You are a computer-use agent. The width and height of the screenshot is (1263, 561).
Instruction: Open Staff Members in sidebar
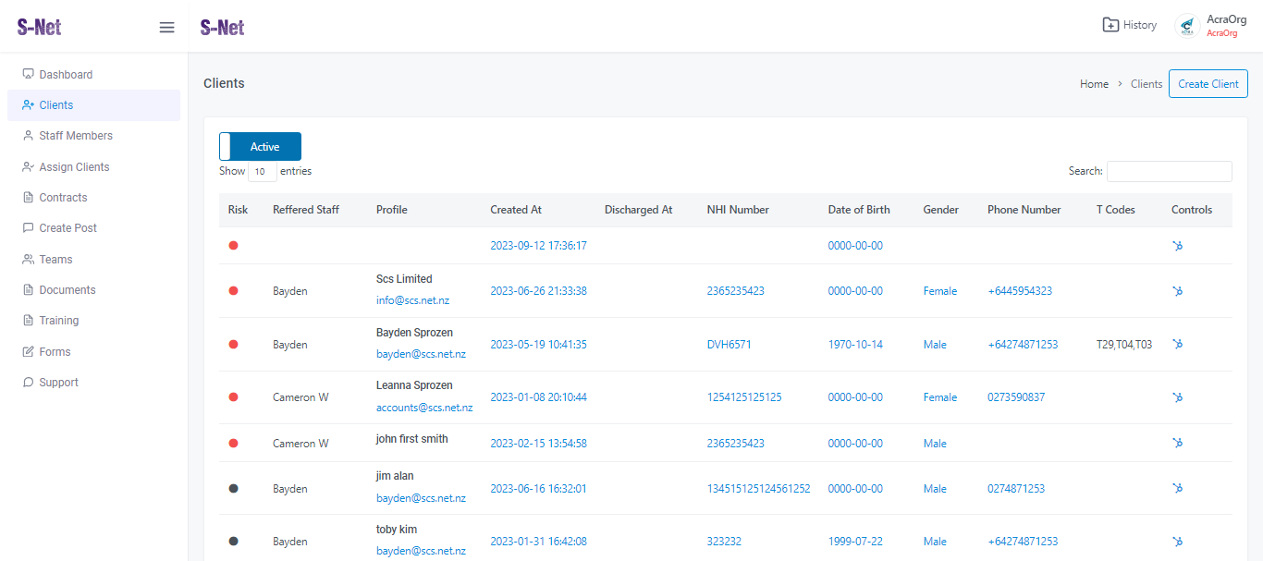click(75, 136)
